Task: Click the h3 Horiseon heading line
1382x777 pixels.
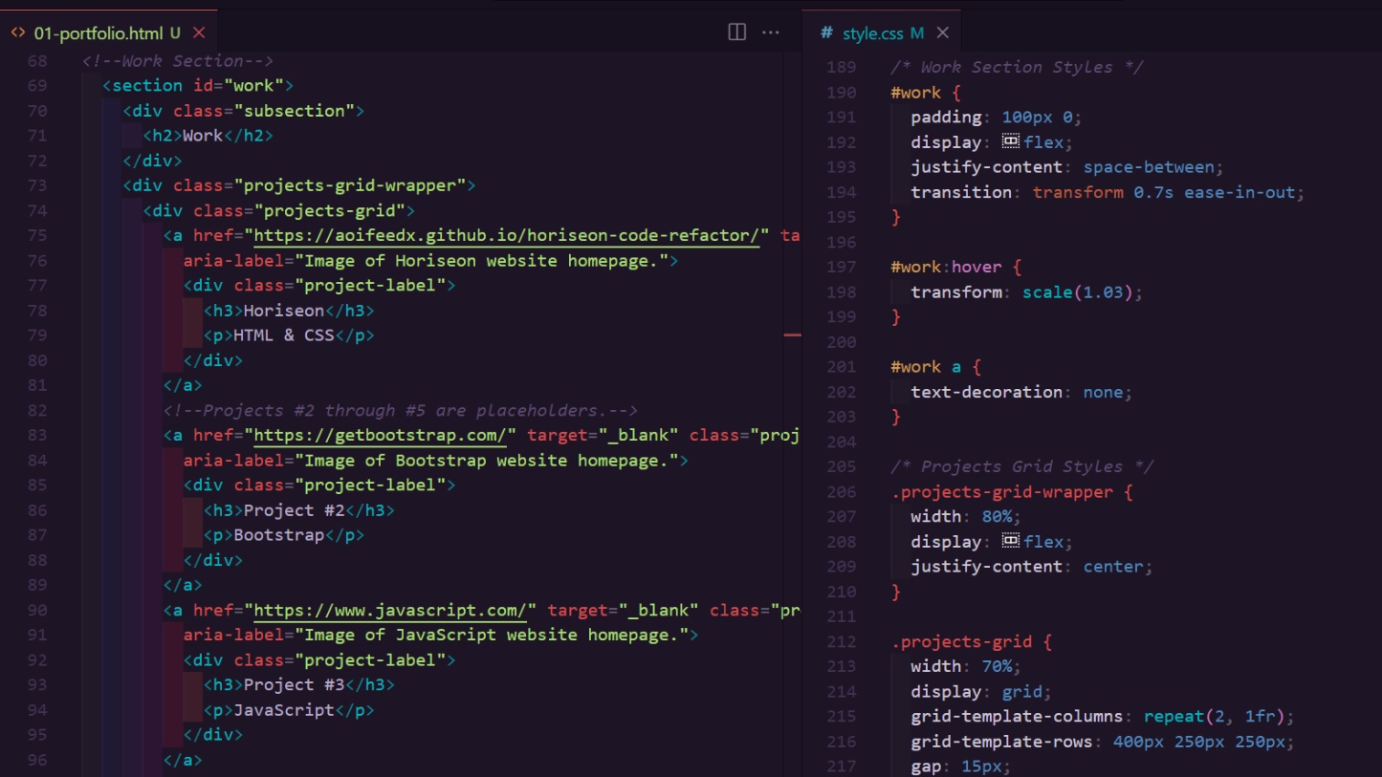Action: pos(289,311)
